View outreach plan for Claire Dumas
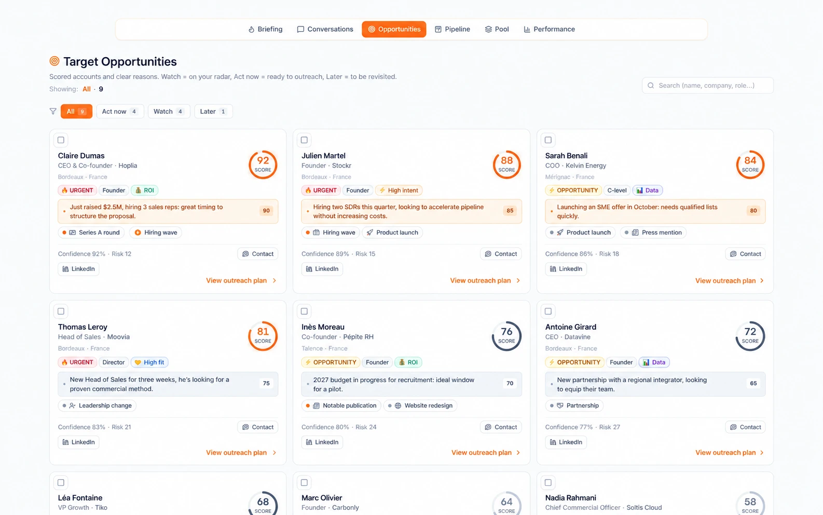Viewport: 823px width, 515px height. point(241,280)
